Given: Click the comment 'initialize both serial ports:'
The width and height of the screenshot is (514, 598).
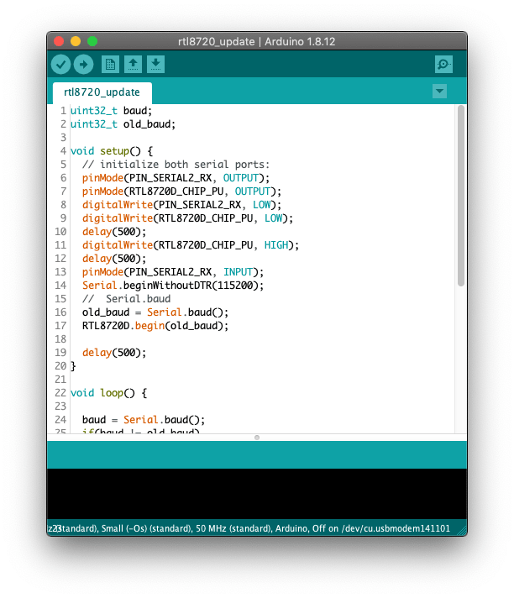Looking at the screenshot, I should pyautogui.click(x=185, y=165).
